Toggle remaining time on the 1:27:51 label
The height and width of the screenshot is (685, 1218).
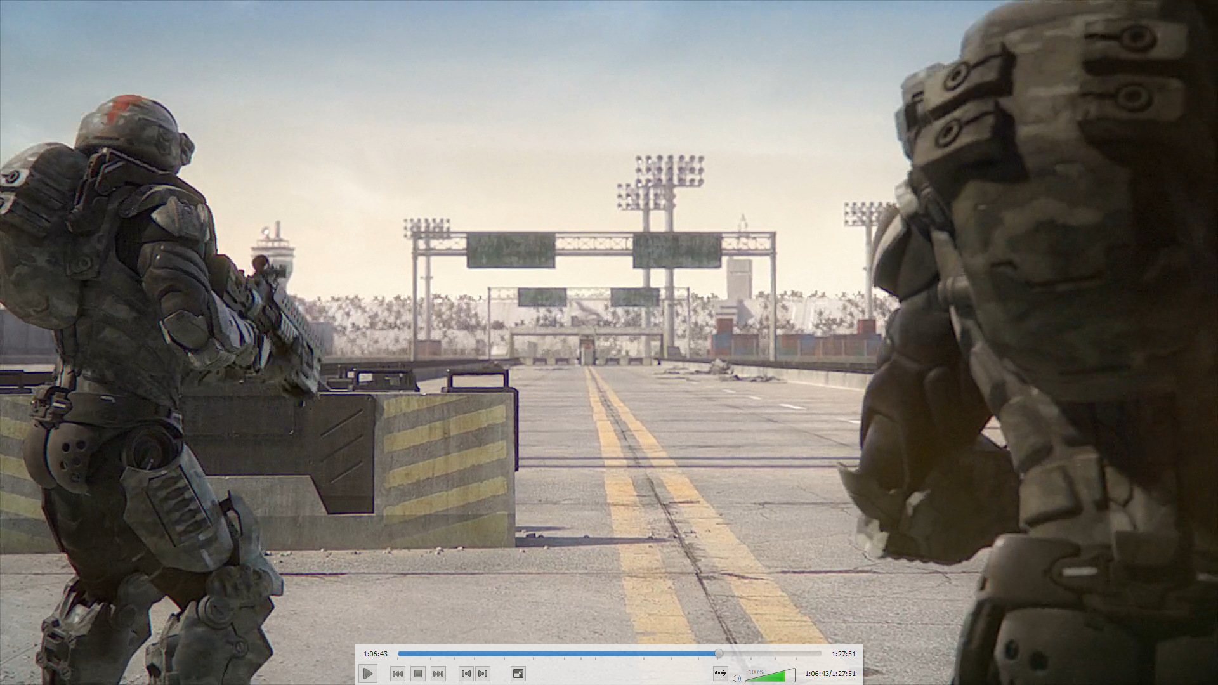coord(844,654)
